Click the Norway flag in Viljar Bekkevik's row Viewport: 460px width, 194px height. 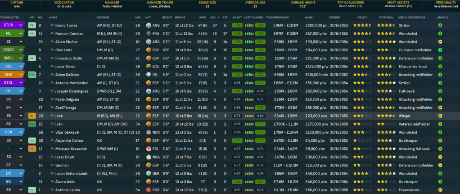point(149,132)
